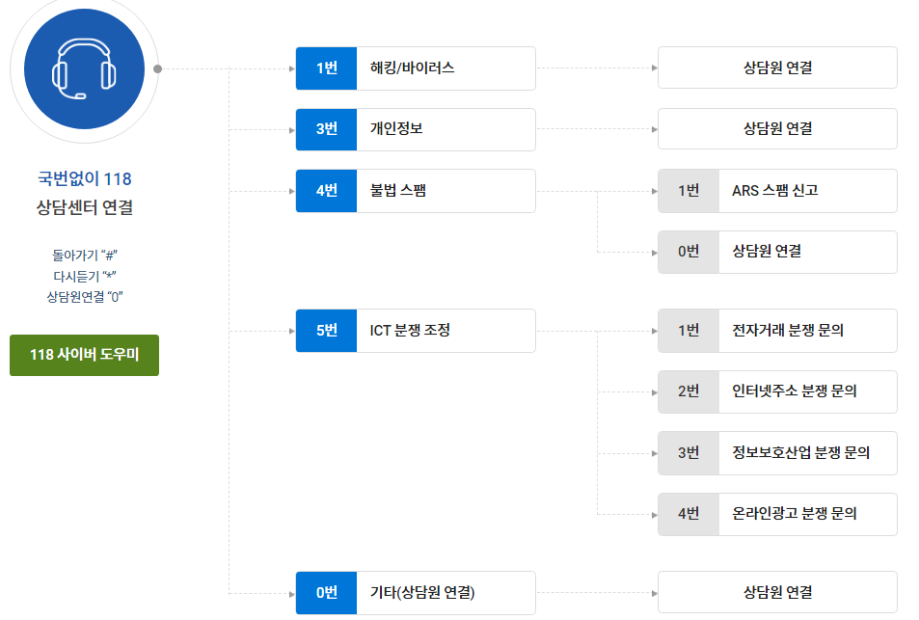The height and width of the screenshot is (620, 919).
Task: Click 상담원 연결 box next to 기타
Action: [777, 592]
